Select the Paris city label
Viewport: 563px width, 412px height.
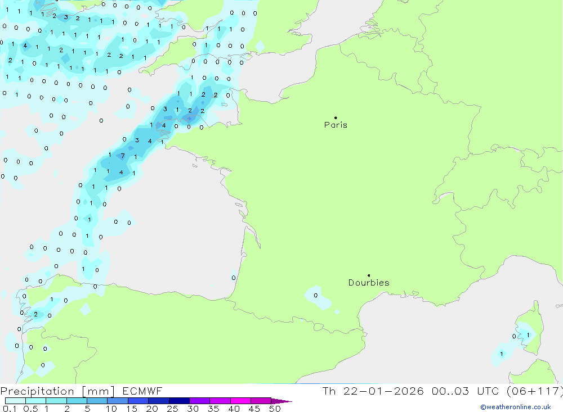tap(336, 125)
